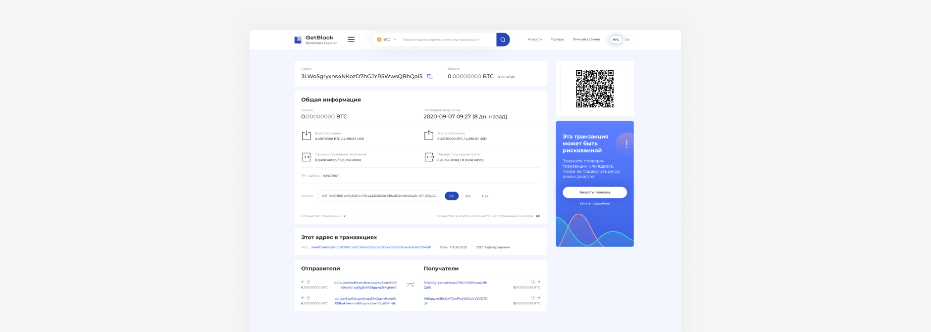Click the 0.00 USD balance value

coord(506,77)
